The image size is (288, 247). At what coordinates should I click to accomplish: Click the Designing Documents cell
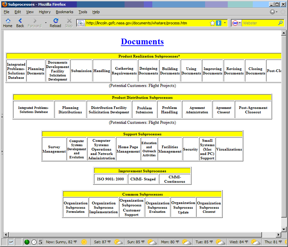coord(148,71)
